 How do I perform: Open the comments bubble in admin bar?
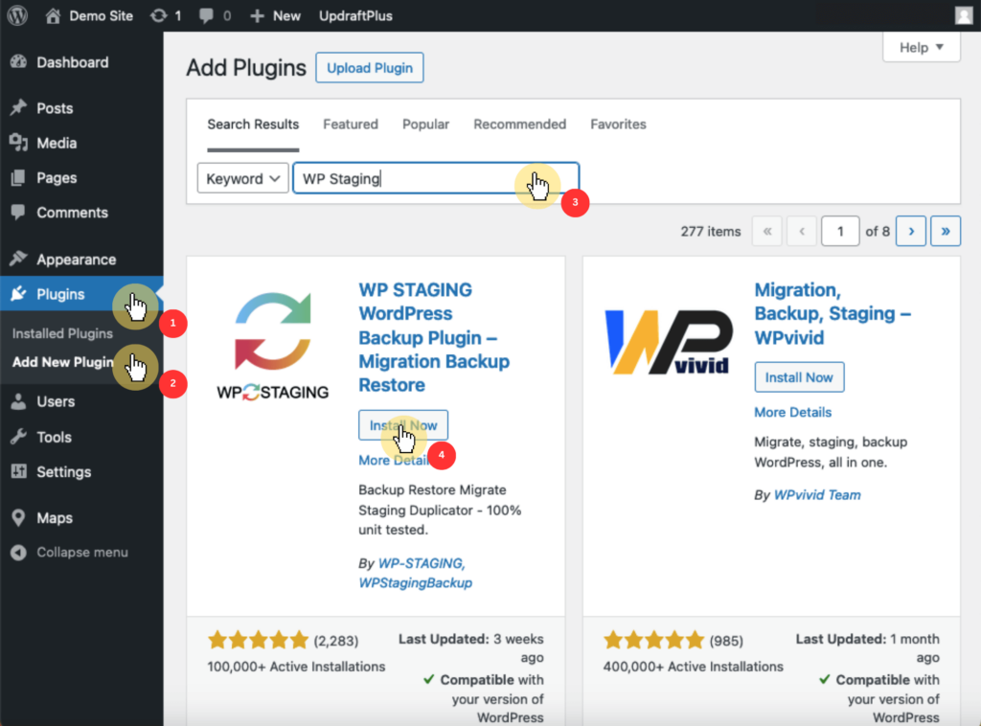click(206, 15)
